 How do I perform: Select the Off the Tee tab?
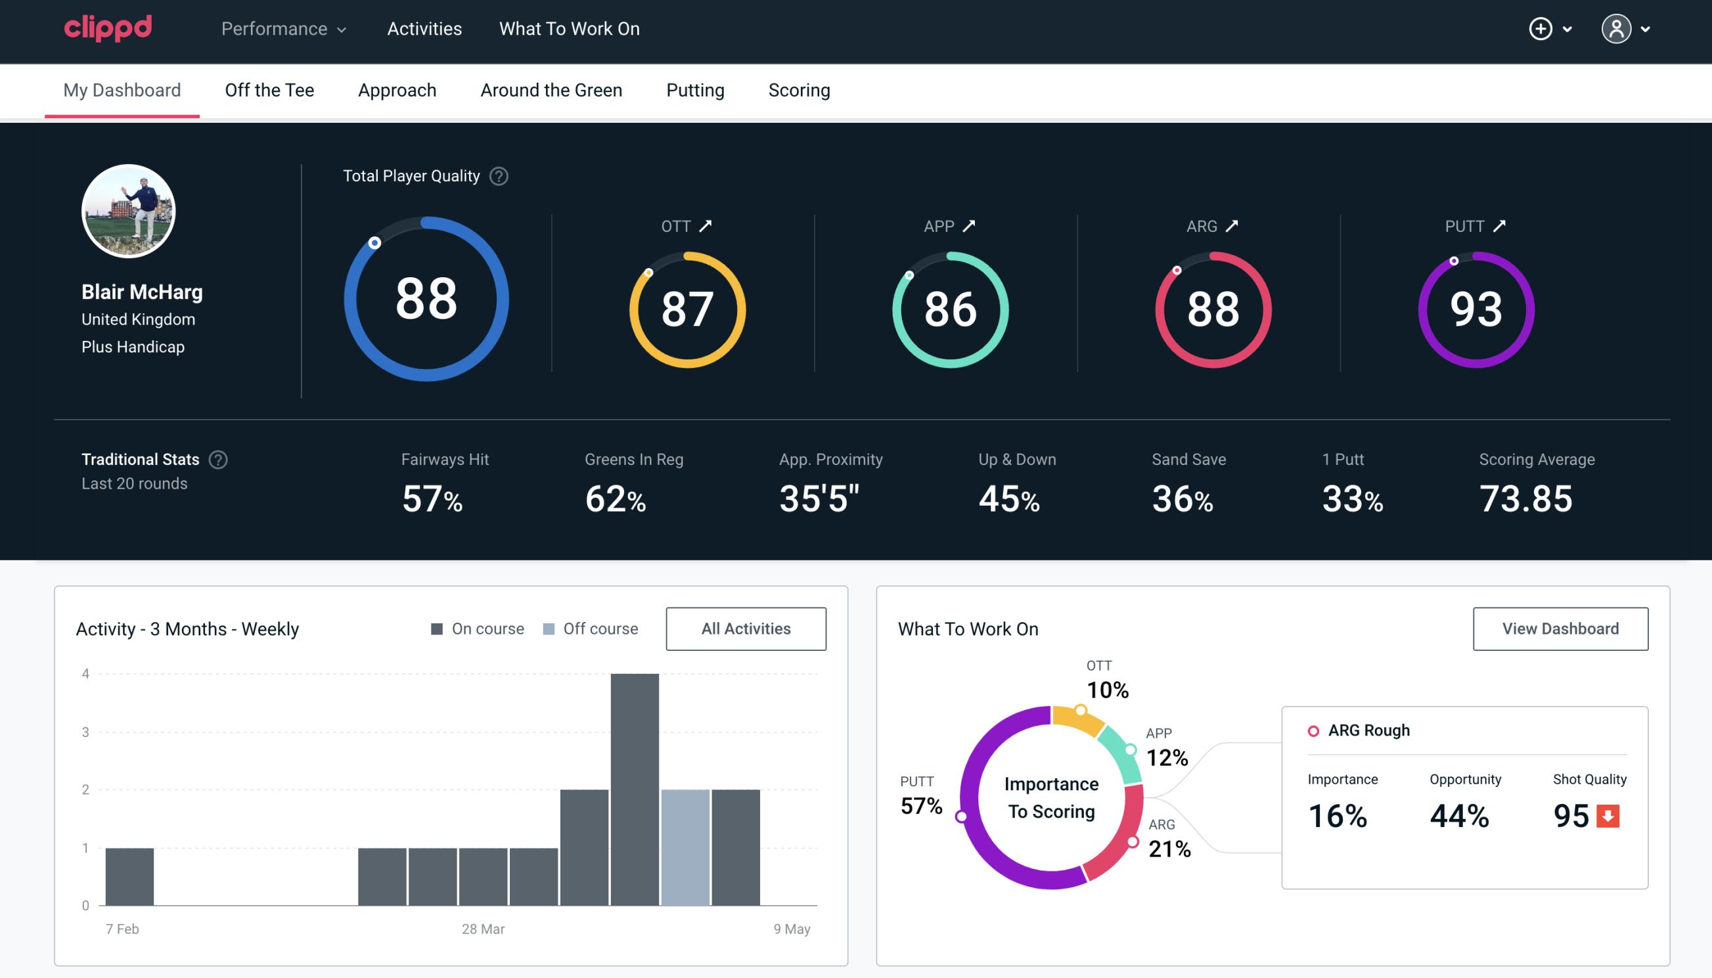tap(269, 89)
